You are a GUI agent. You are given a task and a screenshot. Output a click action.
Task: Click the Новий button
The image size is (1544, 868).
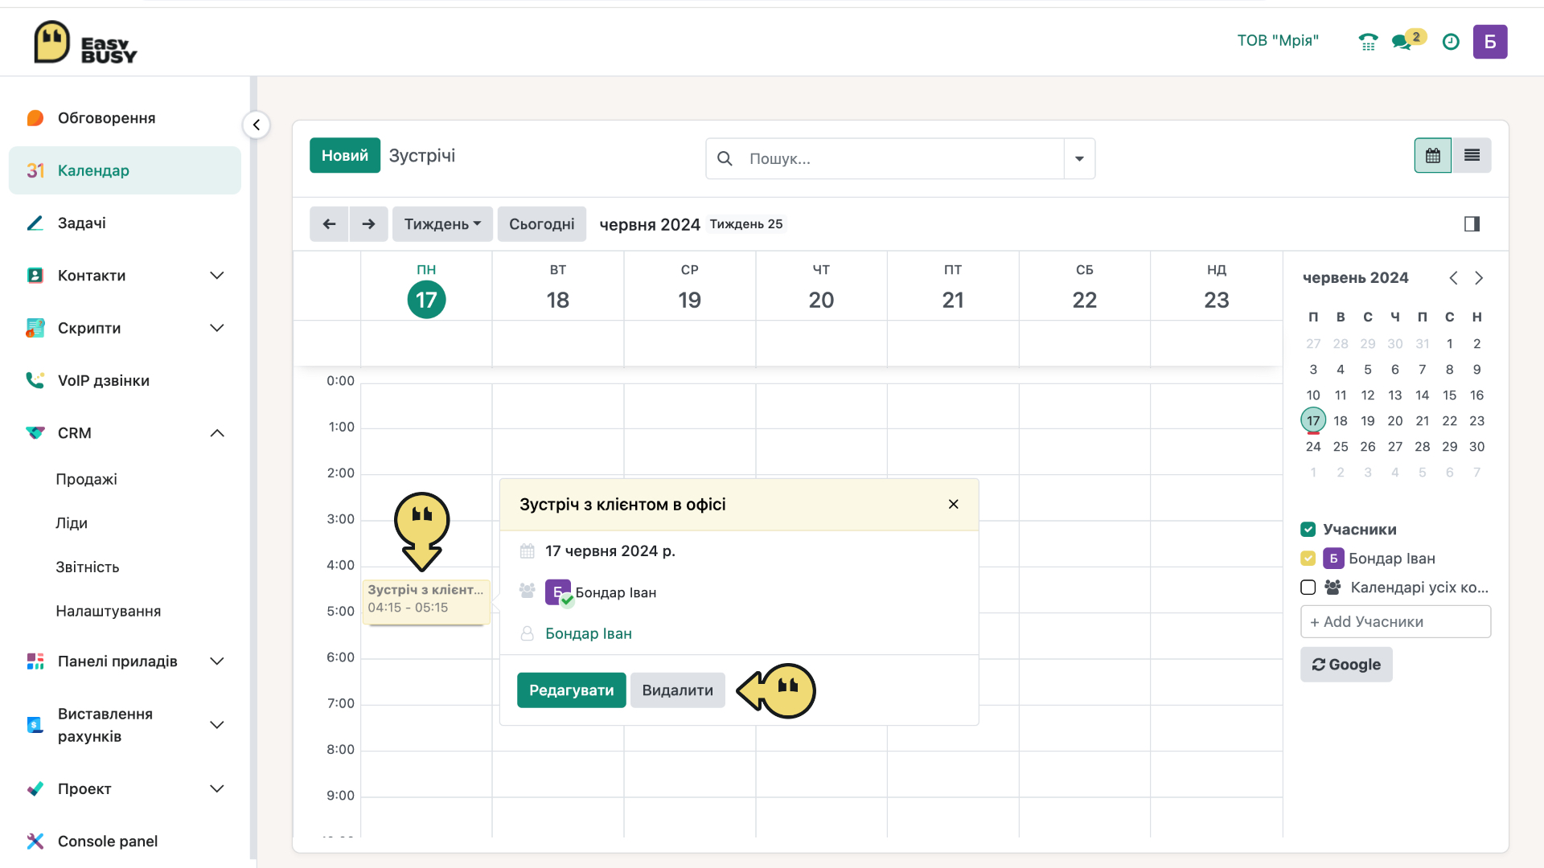click(345, 156)
